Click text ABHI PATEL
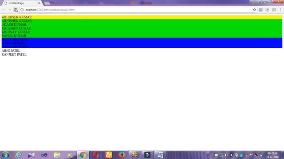284x159 pixels. point(11,51)
